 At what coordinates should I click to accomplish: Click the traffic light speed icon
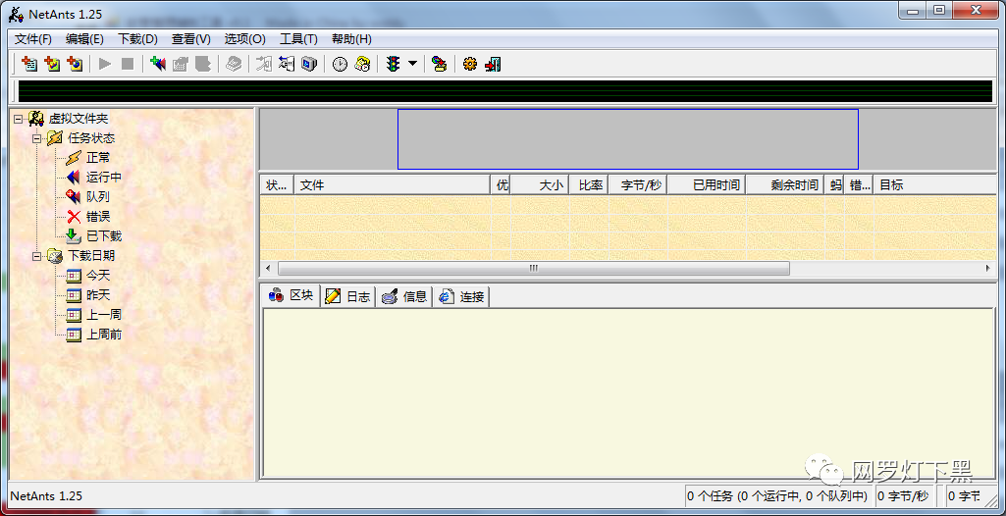(393, 64)
